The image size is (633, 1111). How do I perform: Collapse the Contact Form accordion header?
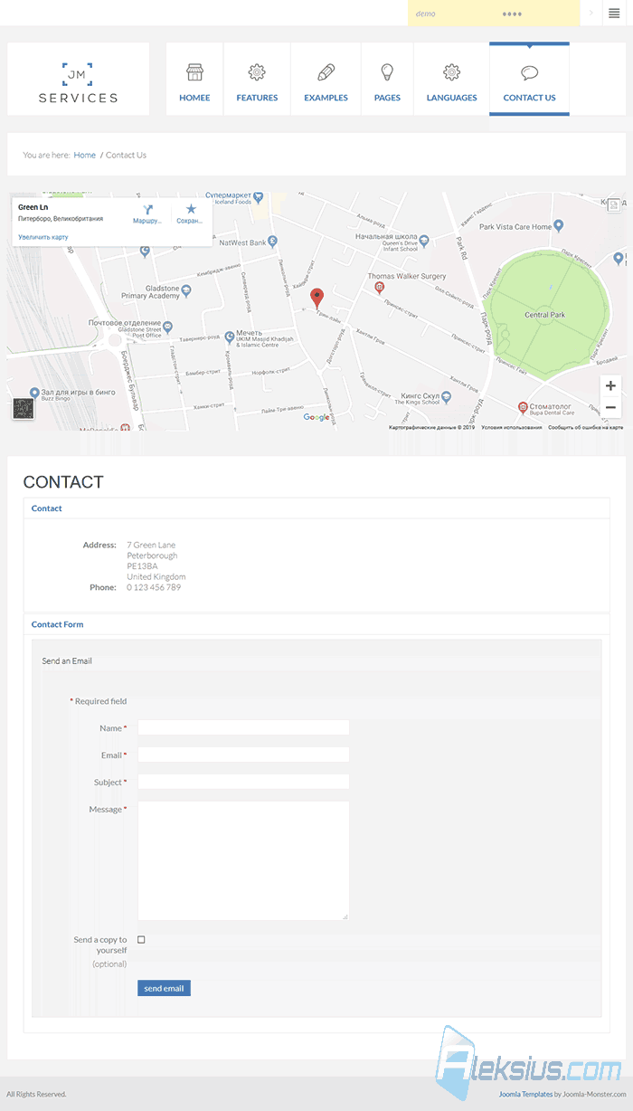coord(316,624)
